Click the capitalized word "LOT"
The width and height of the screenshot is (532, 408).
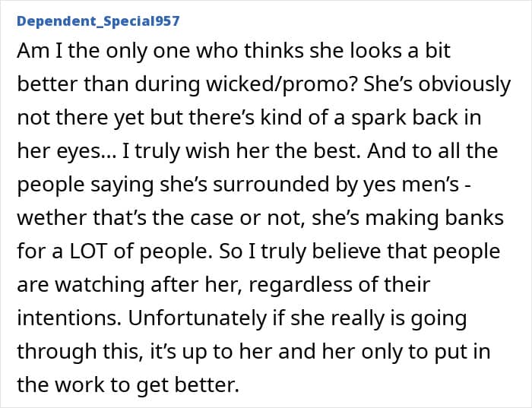(89, 251)
